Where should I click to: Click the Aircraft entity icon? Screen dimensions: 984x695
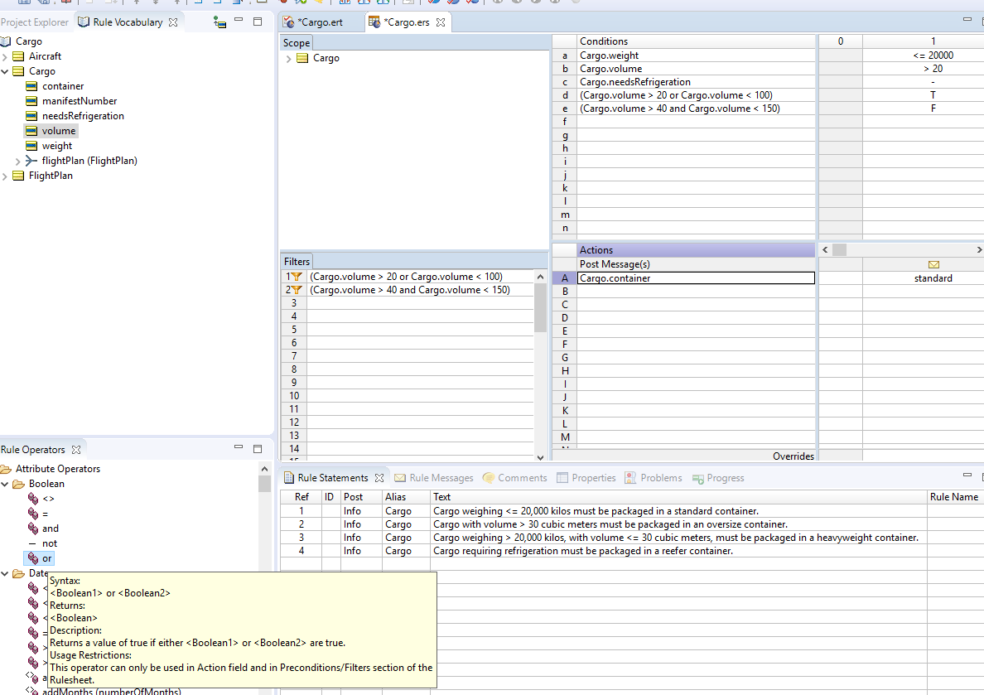(x=18, y=56)
